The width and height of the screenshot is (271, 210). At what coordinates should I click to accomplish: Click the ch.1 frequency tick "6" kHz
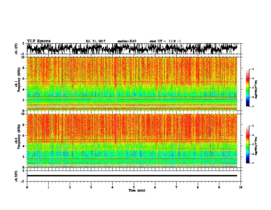pos(24,79)
